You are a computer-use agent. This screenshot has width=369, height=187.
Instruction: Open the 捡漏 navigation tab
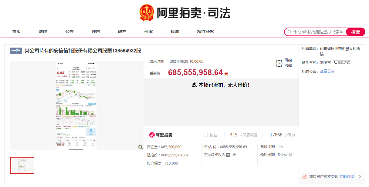pos(175,32)
